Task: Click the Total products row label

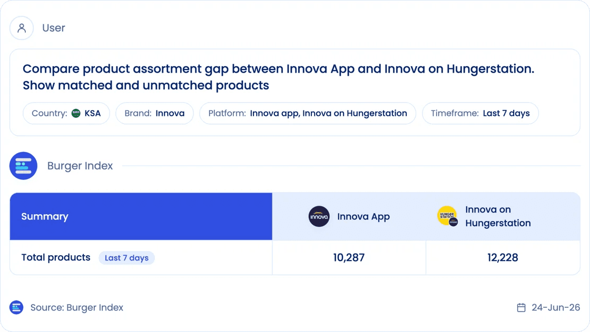Action: click(56, 258)
